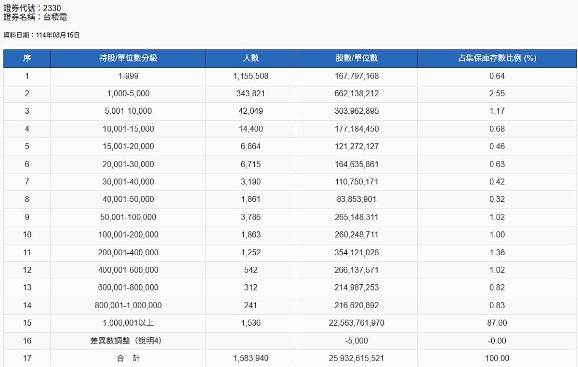This screenshot has height=367, width=578.
Task: Select the 22,563,761,970 shares cell
Action: click(x=356, y=323)
